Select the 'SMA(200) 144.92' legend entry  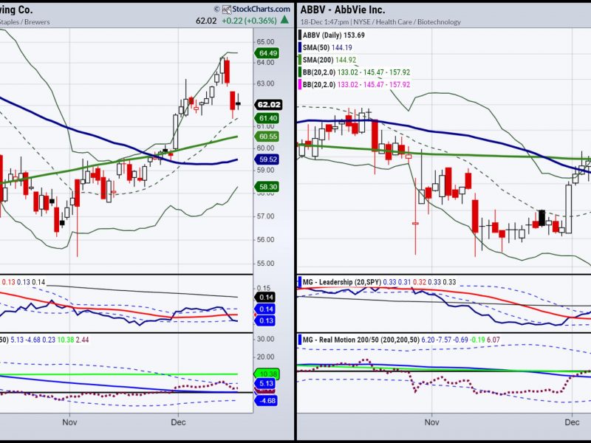tap(329, 60)
